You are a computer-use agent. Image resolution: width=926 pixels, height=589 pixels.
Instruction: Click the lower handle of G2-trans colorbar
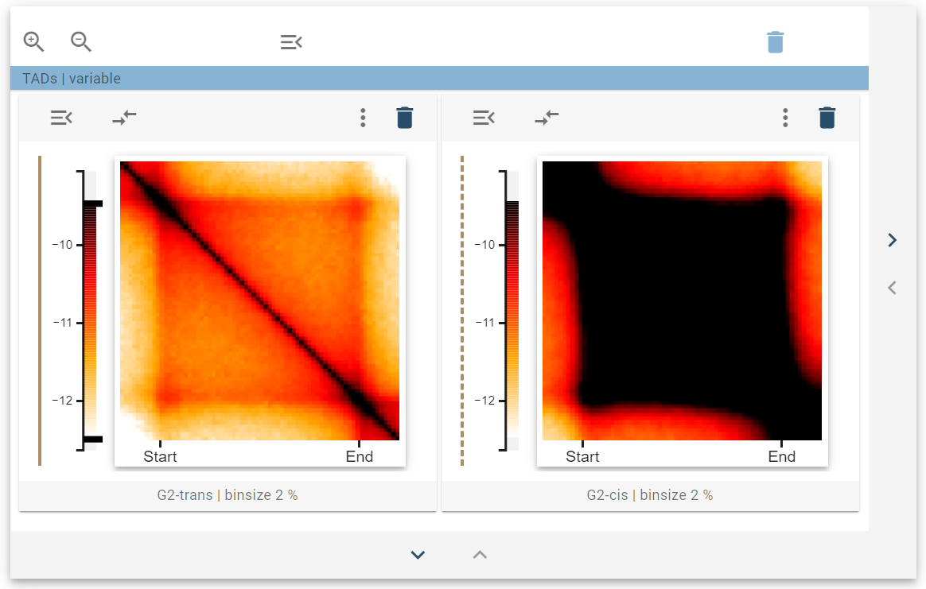coord(93,439)
